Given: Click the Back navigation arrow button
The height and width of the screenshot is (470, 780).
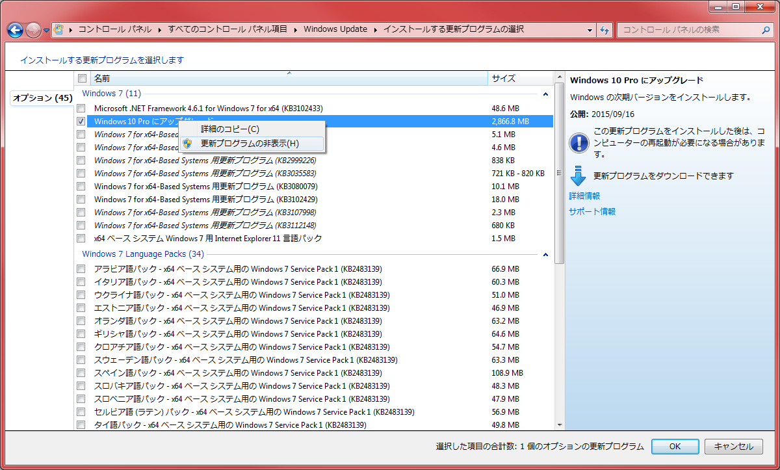Looking at the screenshot, I should tap(16, 30).
